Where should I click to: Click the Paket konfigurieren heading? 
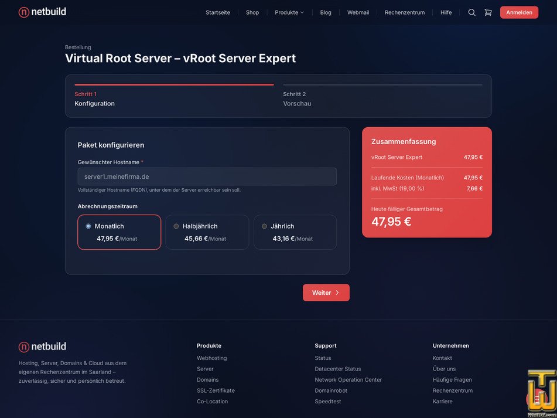(x=111, y=145)
